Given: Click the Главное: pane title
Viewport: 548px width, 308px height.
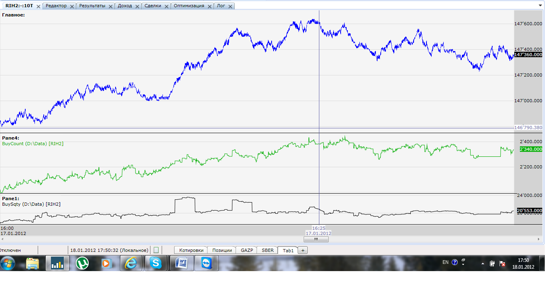Looking at the screenshot, I should pos(13,15).
